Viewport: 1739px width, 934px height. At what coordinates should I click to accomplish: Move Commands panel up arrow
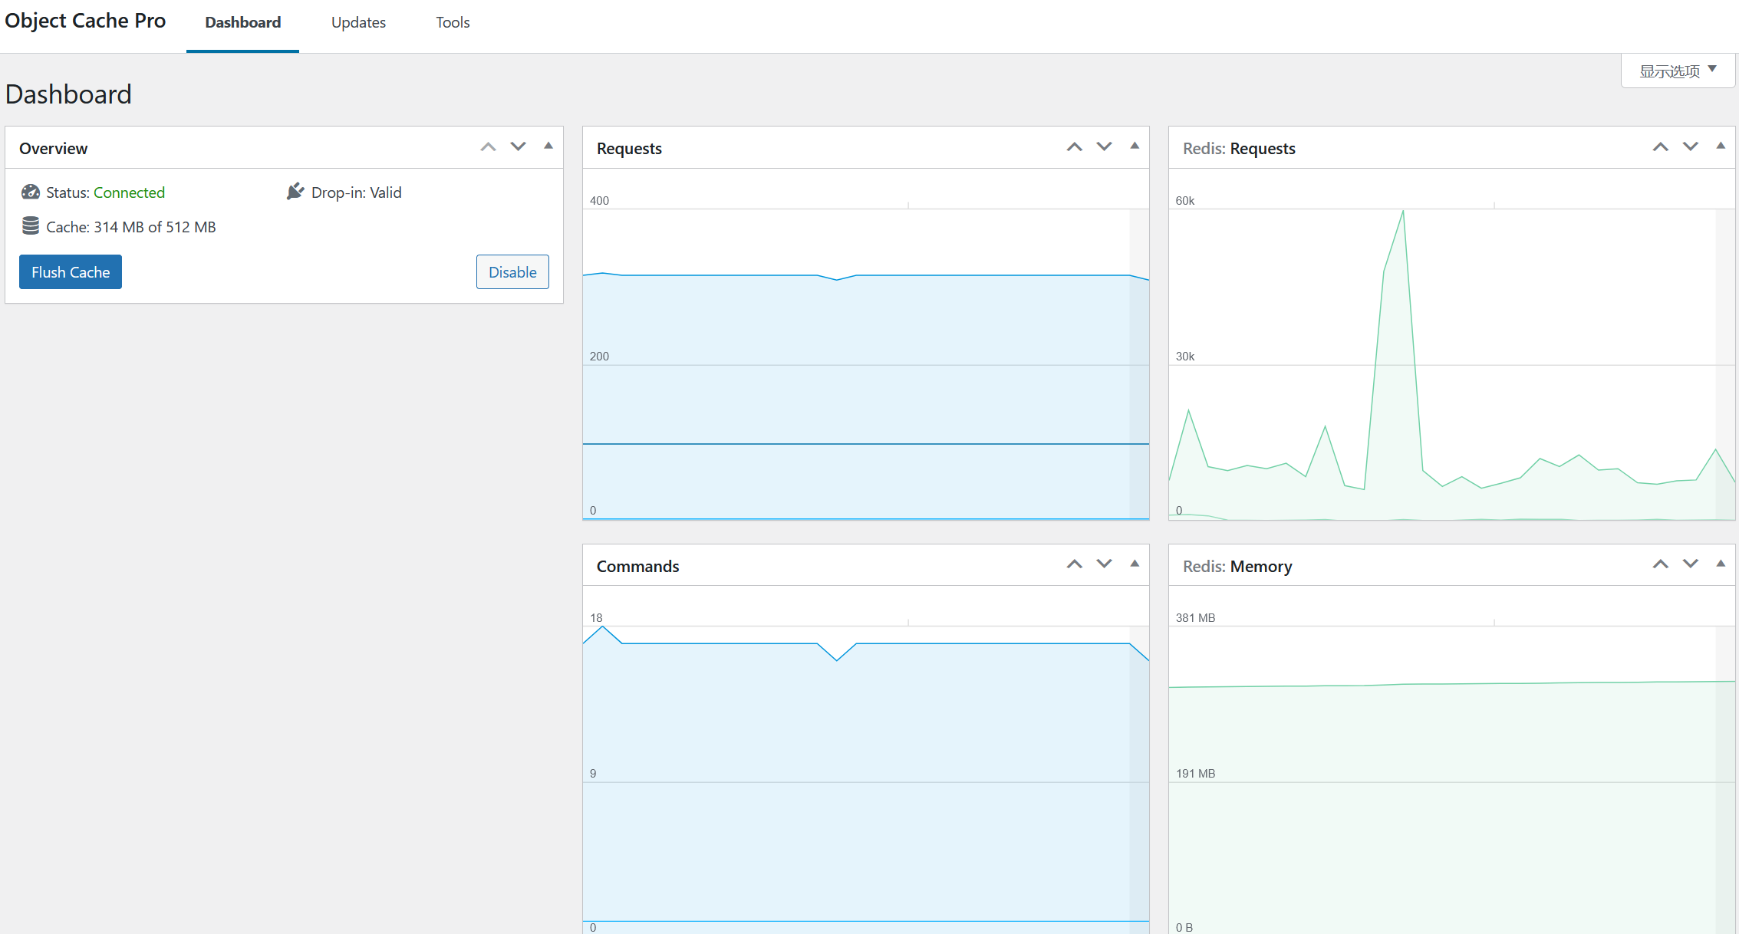click(1075, 564)
